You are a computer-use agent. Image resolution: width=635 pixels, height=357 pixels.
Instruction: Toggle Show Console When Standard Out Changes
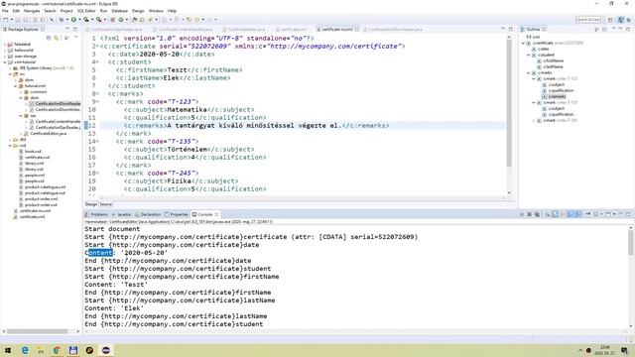[571, 214]
